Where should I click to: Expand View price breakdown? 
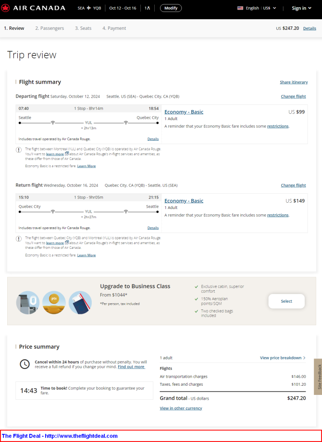coord(283,358)
